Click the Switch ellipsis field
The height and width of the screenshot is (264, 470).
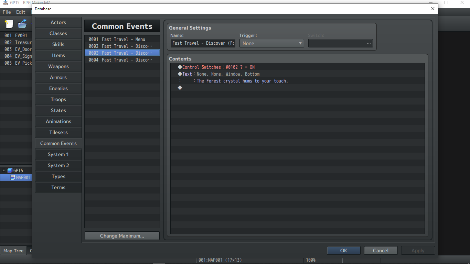(340, 43)
